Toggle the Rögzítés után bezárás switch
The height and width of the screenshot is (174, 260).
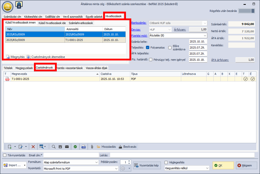(x=246, y=11)
